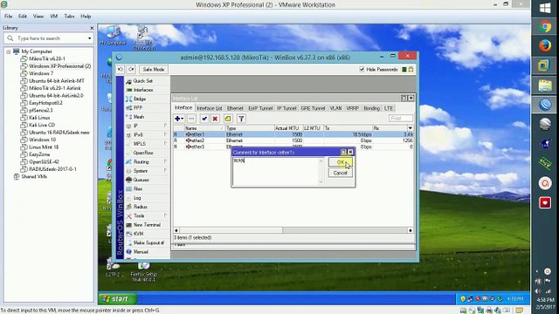Click the red X disable button
Screen dimensions: 559x314
click(x=215, y=119)
